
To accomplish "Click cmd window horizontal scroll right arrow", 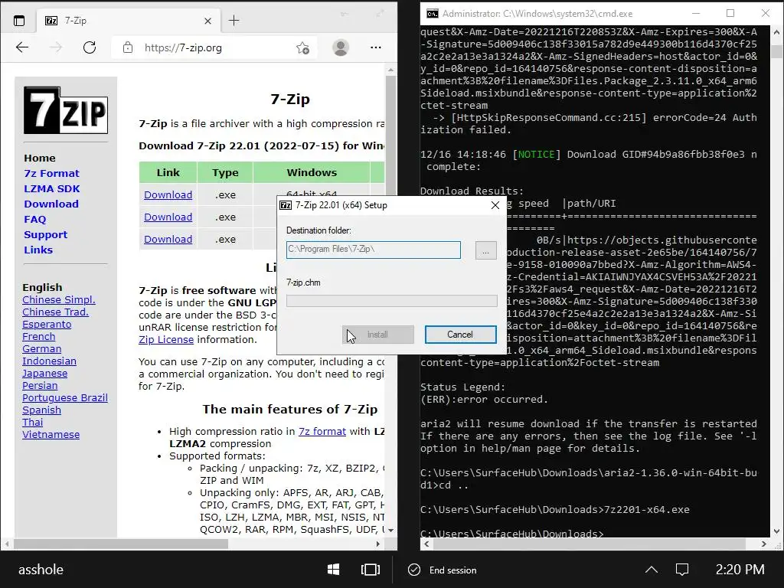I will 763,544.
